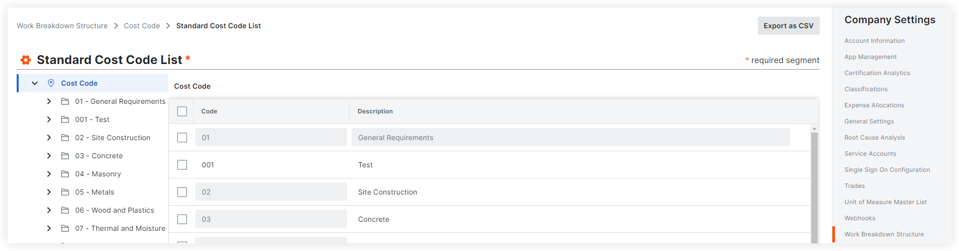Viewport: 959px width, 251px height.
Task: Click the folder icon for 02 - Site Construction
Action: click(x=65, y=138)
